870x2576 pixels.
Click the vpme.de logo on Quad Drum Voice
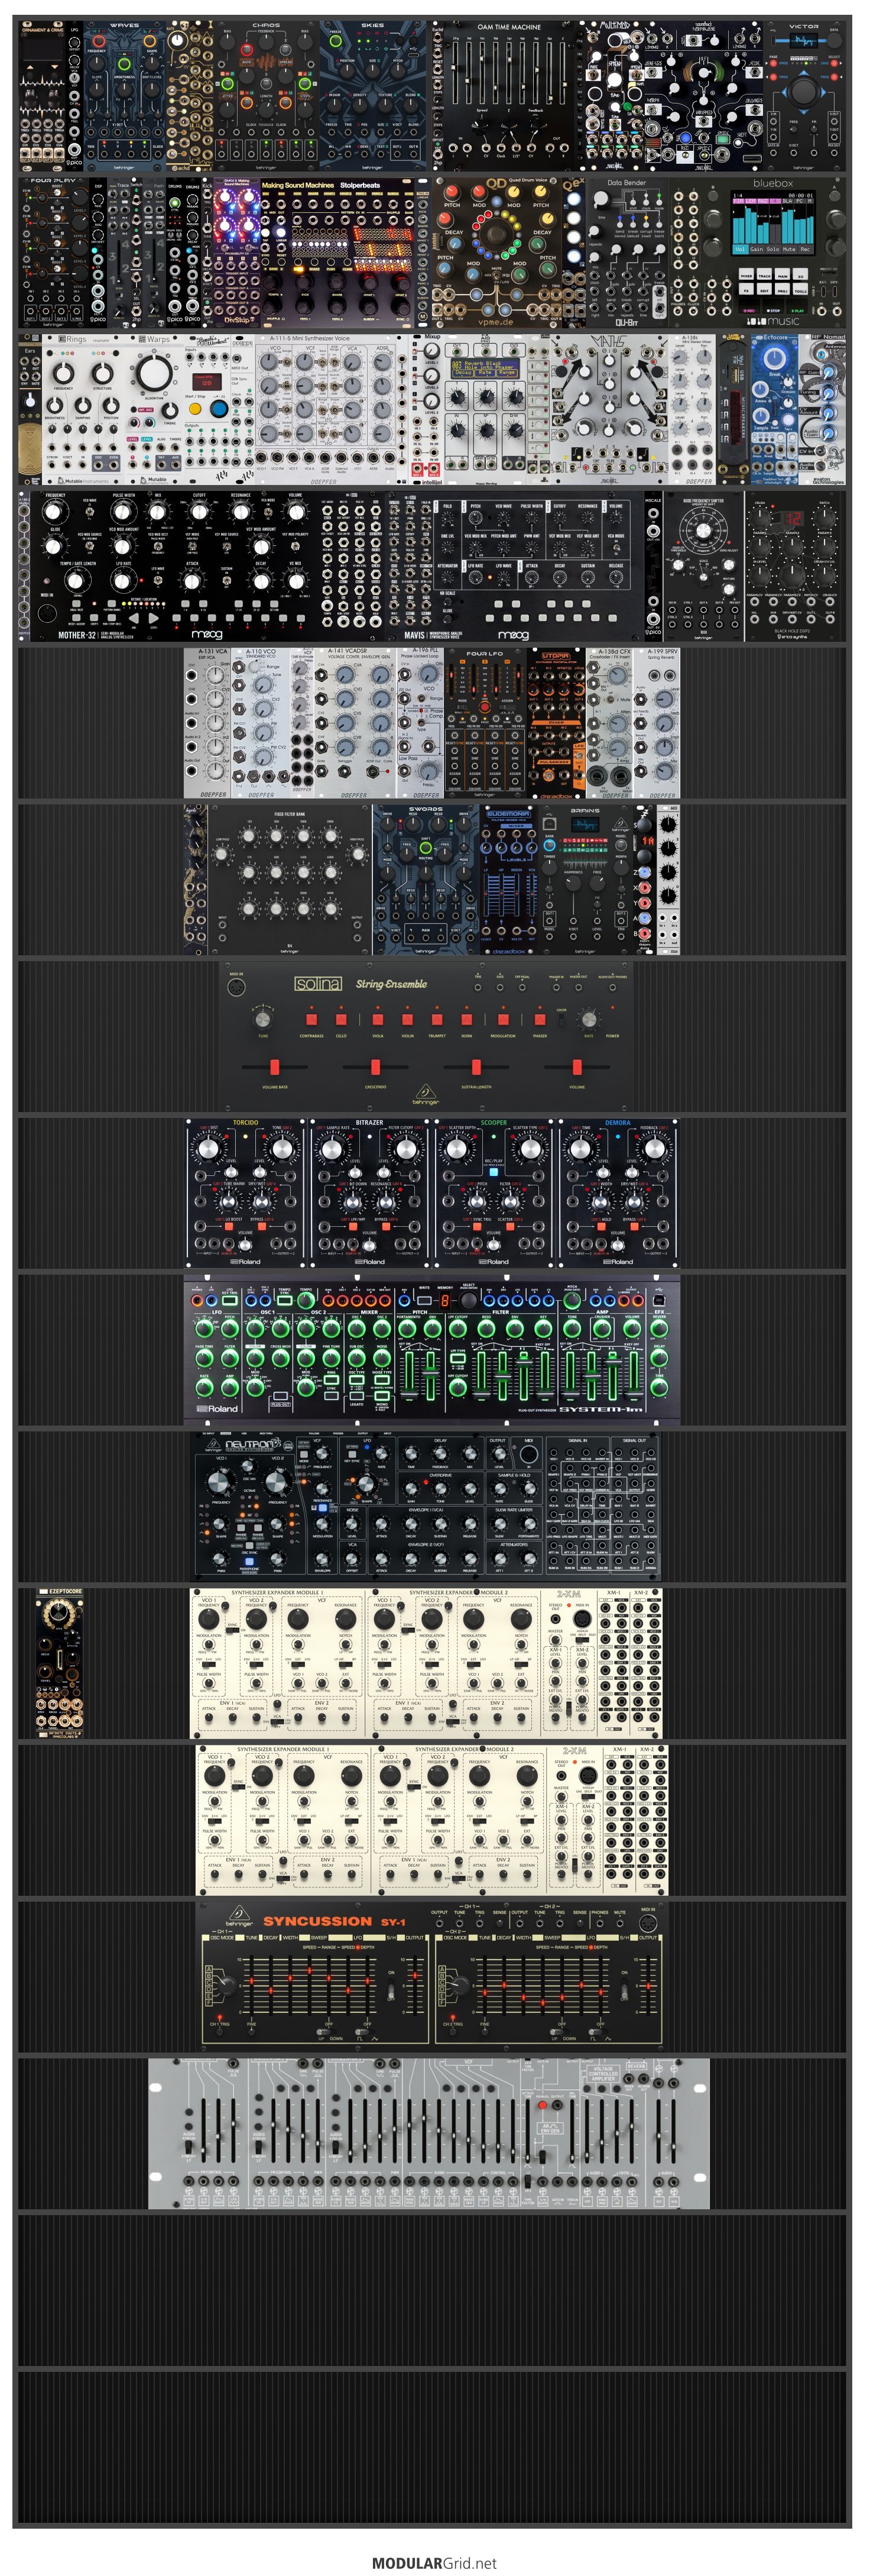coord(495,323)
